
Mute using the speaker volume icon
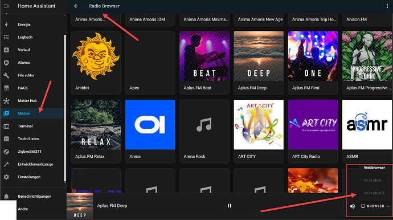(x=353, y=206)
